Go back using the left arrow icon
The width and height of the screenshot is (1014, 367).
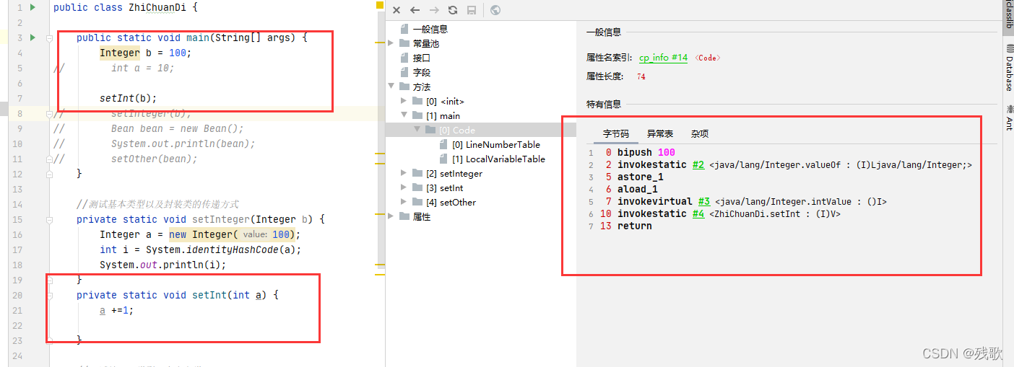tap(415, 10)
